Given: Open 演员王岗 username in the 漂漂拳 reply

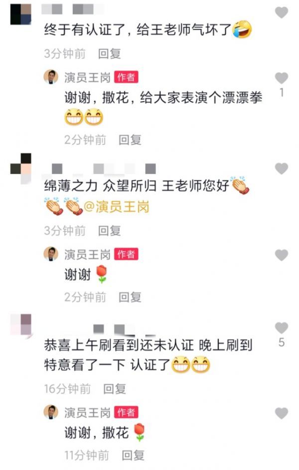Looking at the screenshot, I should (x=87, y=77).
